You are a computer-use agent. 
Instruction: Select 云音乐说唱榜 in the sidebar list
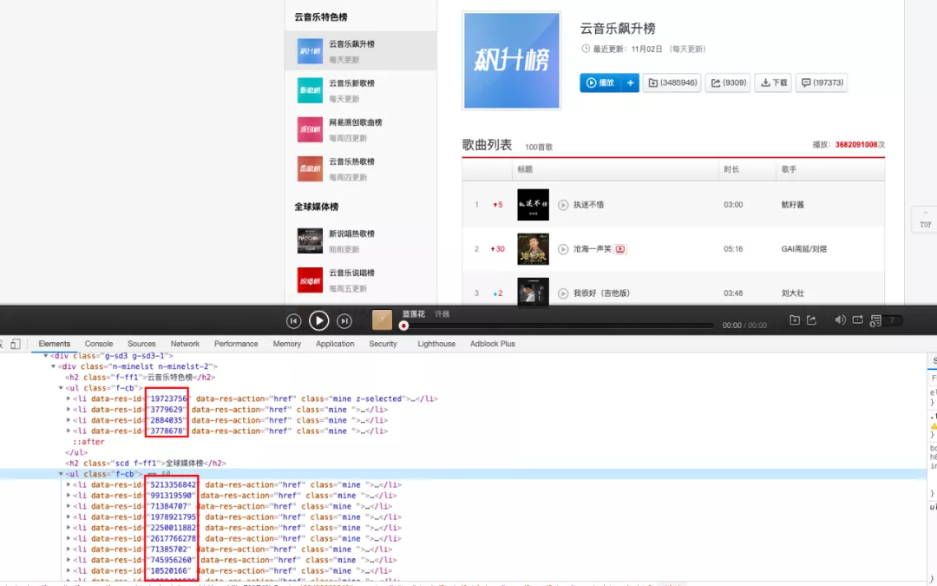[x=361, y=280]
